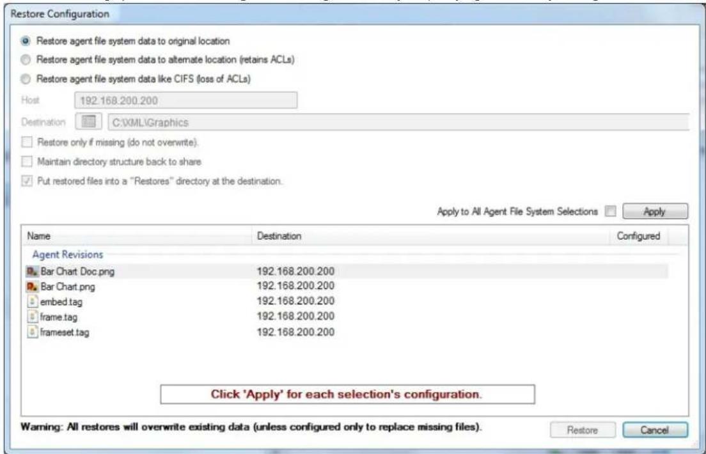The image size is (706, 454).
Task: Check Apply to All Agent File System Selections
Action: pos(611,211)
